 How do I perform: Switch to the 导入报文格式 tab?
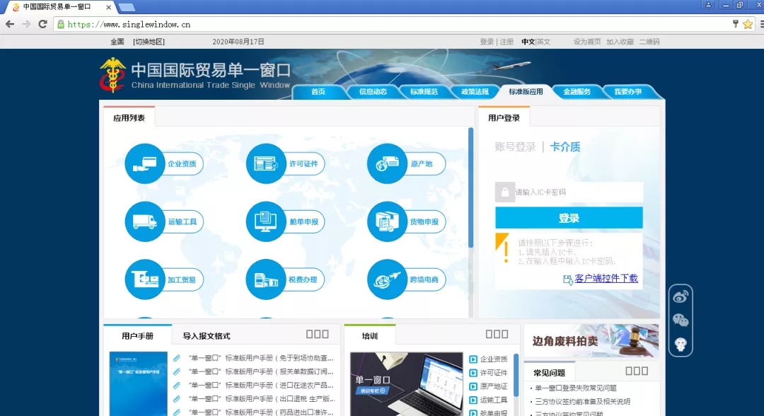207,336
